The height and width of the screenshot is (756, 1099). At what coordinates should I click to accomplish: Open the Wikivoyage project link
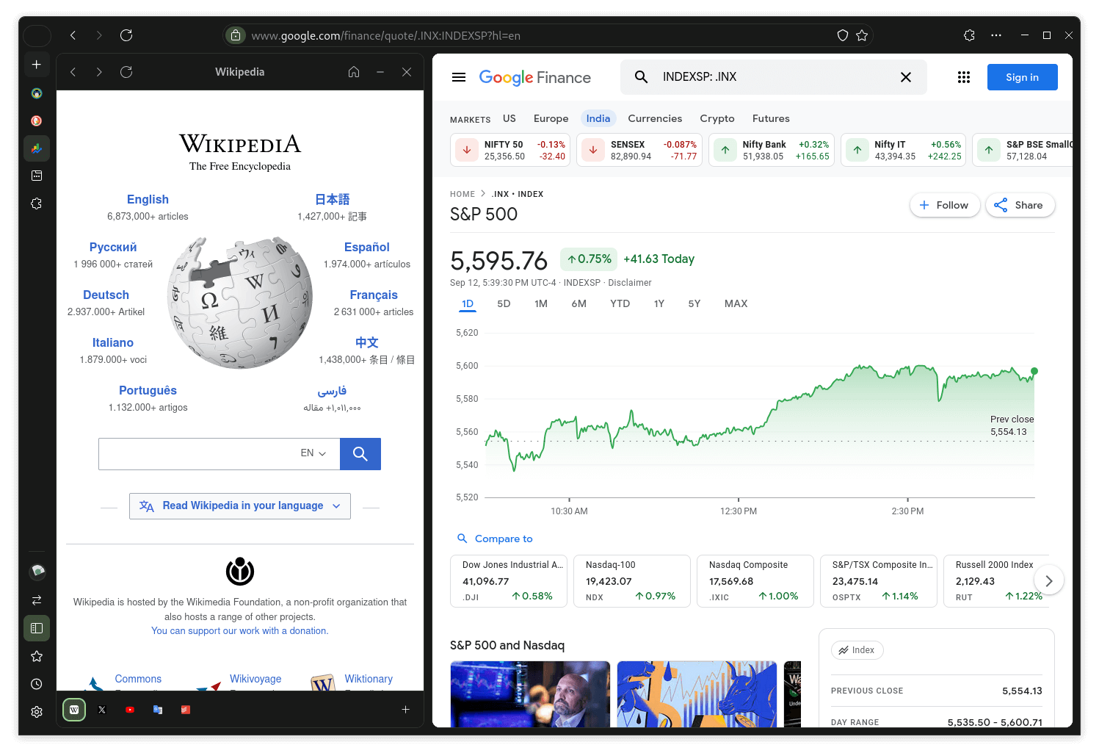[x=255, y=679]
